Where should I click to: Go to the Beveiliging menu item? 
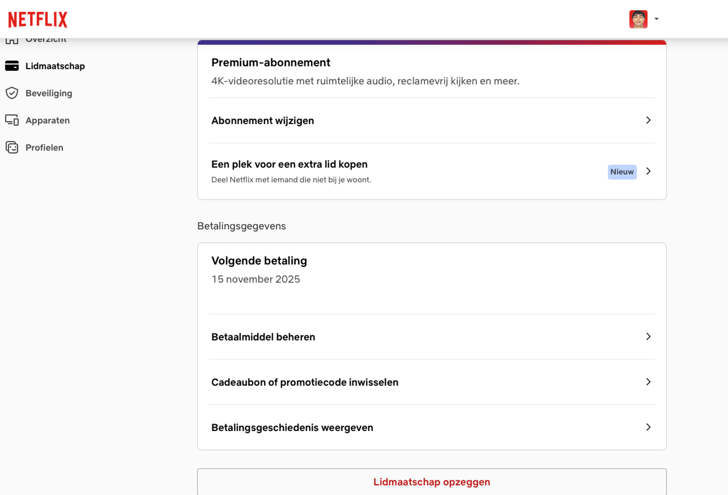click(x=49, y=93)
